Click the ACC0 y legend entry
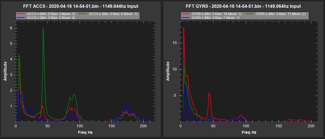Image resolution: width=325 pixels, height=139 pixels. (x=108, y=14)
